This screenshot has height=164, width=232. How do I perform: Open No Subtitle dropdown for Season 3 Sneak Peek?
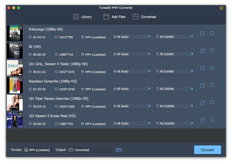coord(175,123)
